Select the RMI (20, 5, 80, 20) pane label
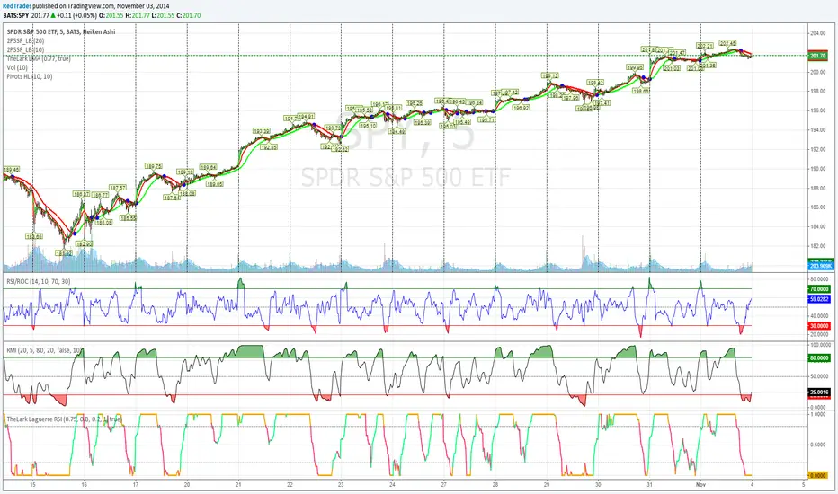This screenshot has width=838, height=494. [x=44, y=350]
